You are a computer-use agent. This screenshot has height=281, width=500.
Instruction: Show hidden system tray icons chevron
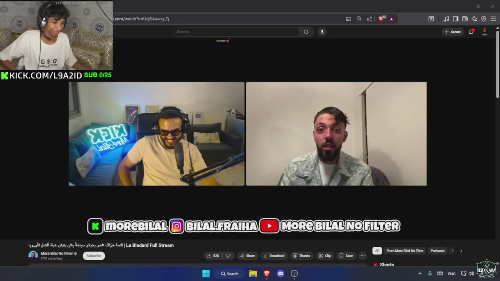tap(420, 274)
